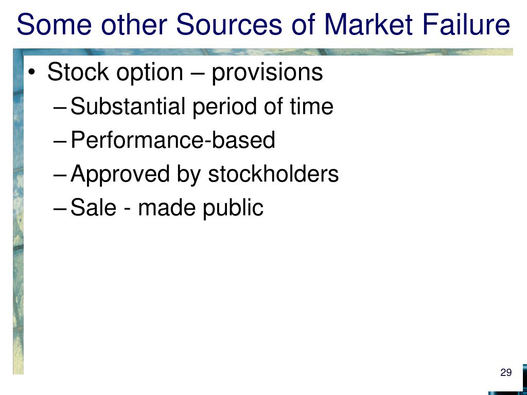527x395 pixels.
Task: Click the slide title 'Some other Sources of Market Failure'
Action: tap(263, 24)
